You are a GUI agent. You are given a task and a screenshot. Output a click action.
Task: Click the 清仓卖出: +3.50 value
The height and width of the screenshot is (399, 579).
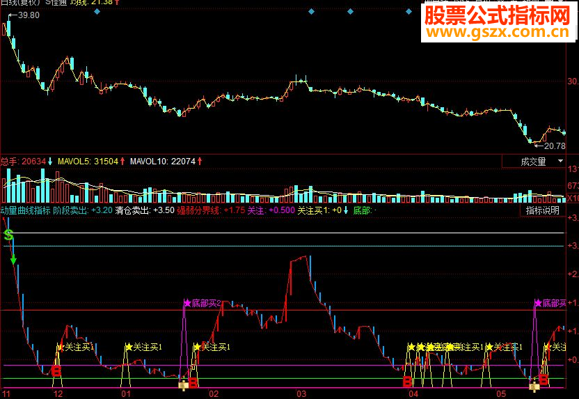(x=145, y=210)
